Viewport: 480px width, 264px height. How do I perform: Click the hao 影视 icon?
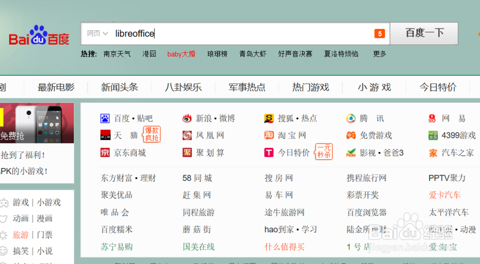click(x=351, y=152)
